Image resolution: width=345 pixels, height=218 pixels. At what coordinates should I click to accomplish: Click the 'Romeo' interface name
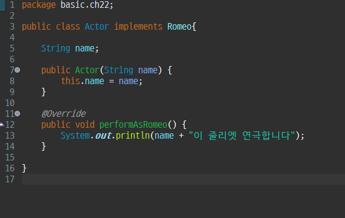[179, 27]
